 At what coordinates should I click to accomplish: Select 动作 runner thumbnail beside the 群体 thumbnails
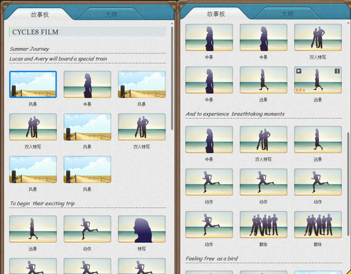click(x=209, y=225)
